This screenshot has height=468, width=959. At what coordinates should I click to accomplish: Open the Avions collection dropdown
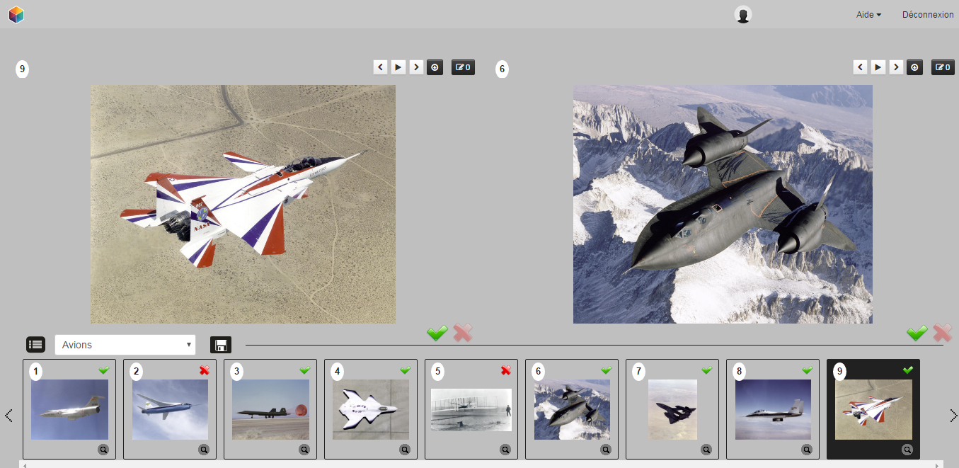(125, 345)
